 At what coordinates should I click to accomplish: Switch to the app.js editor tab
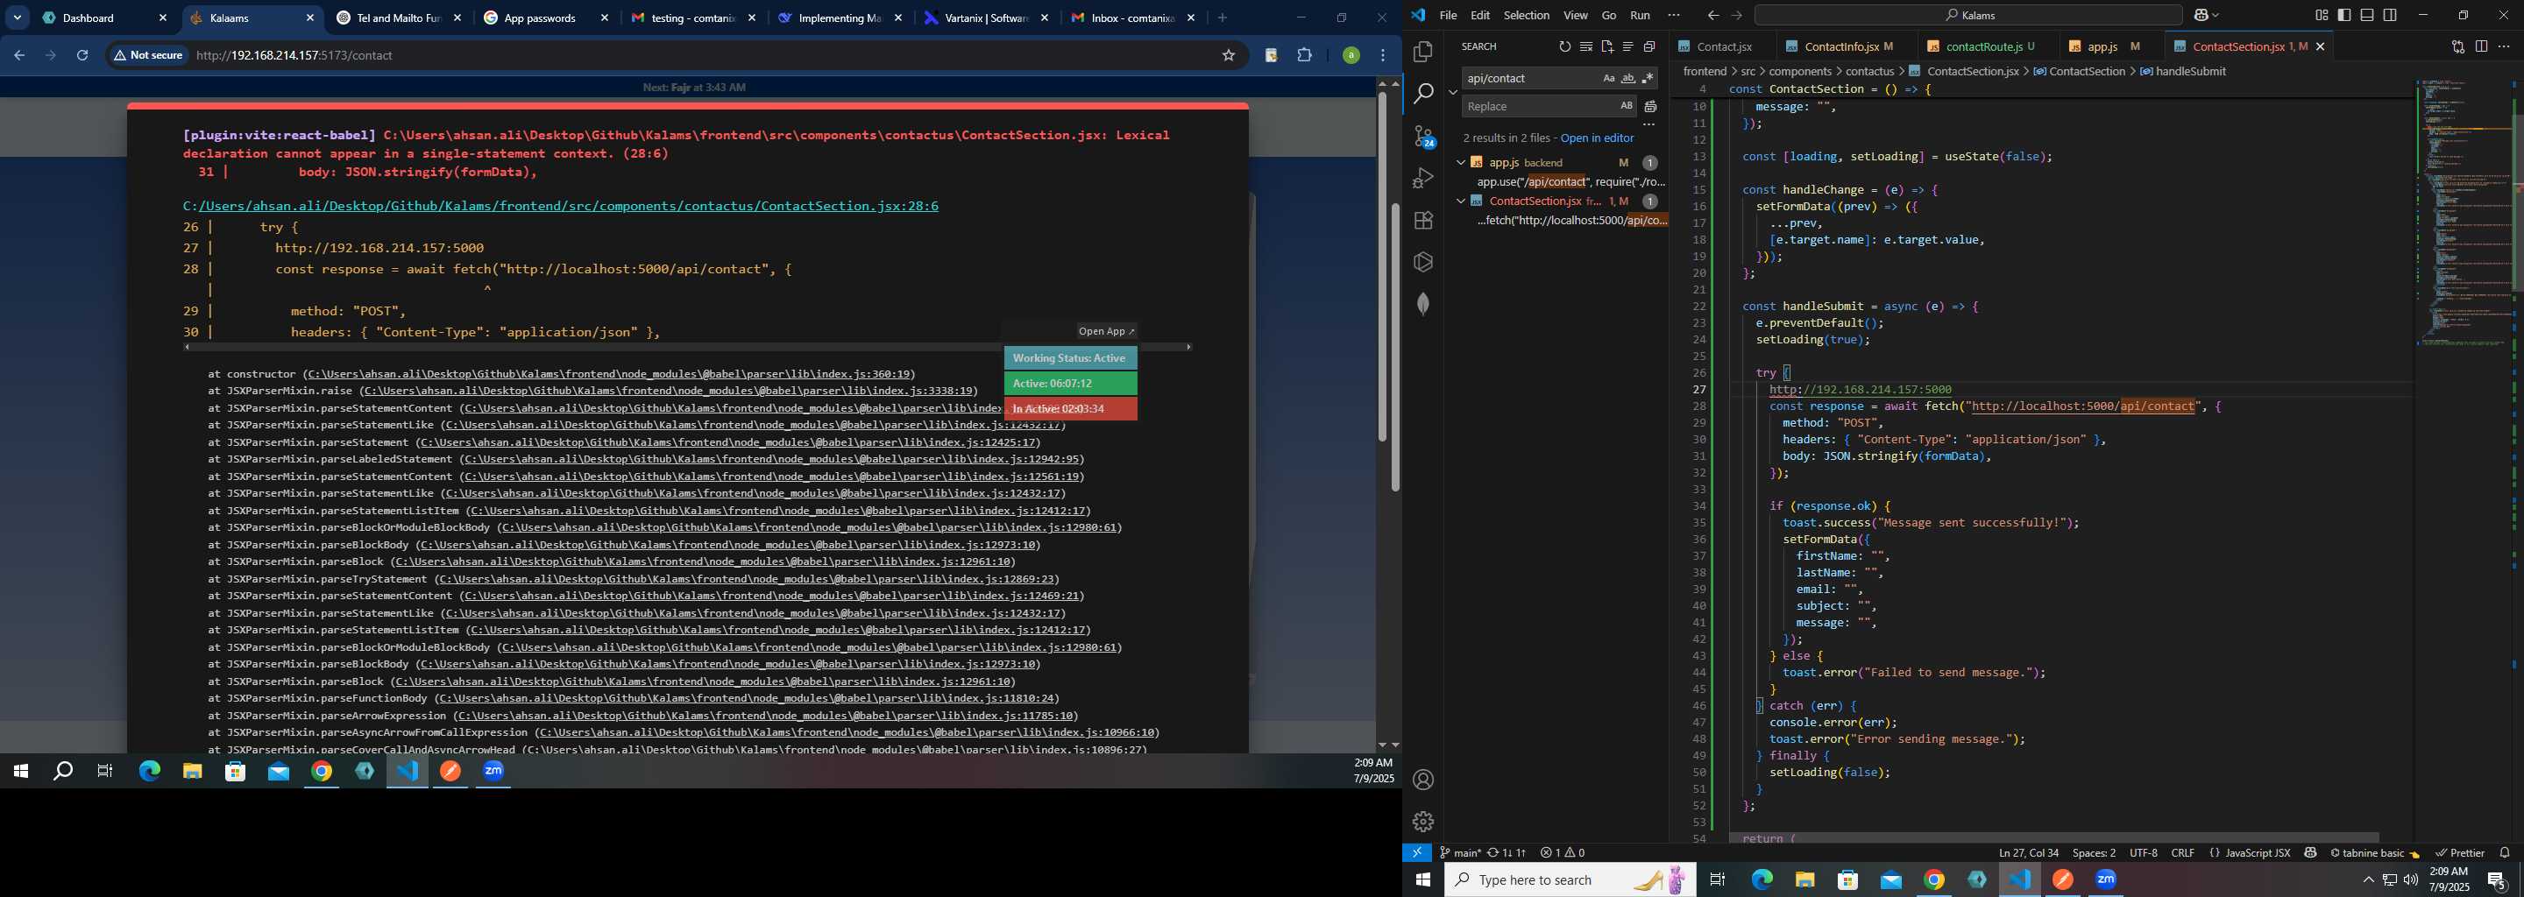[x=2110, y=47]
